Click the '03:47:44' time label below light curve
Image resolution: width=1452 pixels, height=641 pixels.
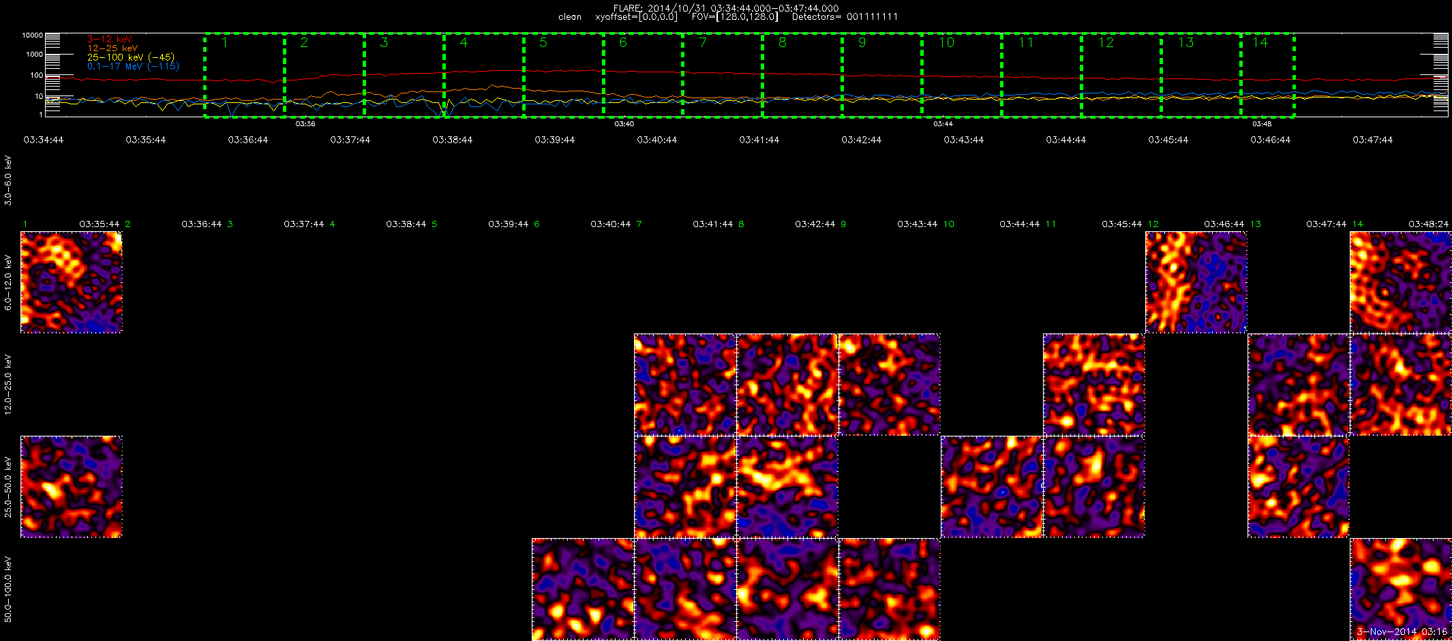(x=1373, y=140)
